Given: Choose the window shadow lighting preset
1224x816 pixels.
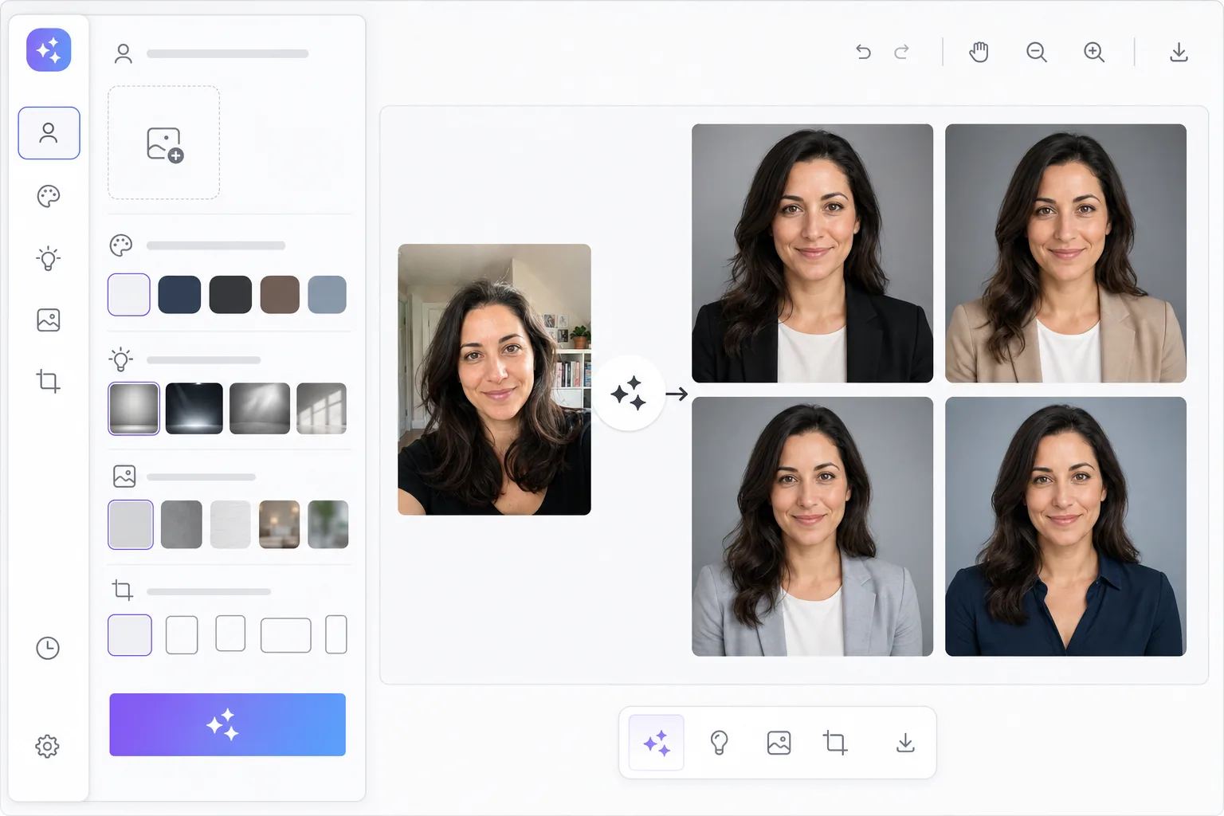Looking at the screenshot, I should 322,409.
